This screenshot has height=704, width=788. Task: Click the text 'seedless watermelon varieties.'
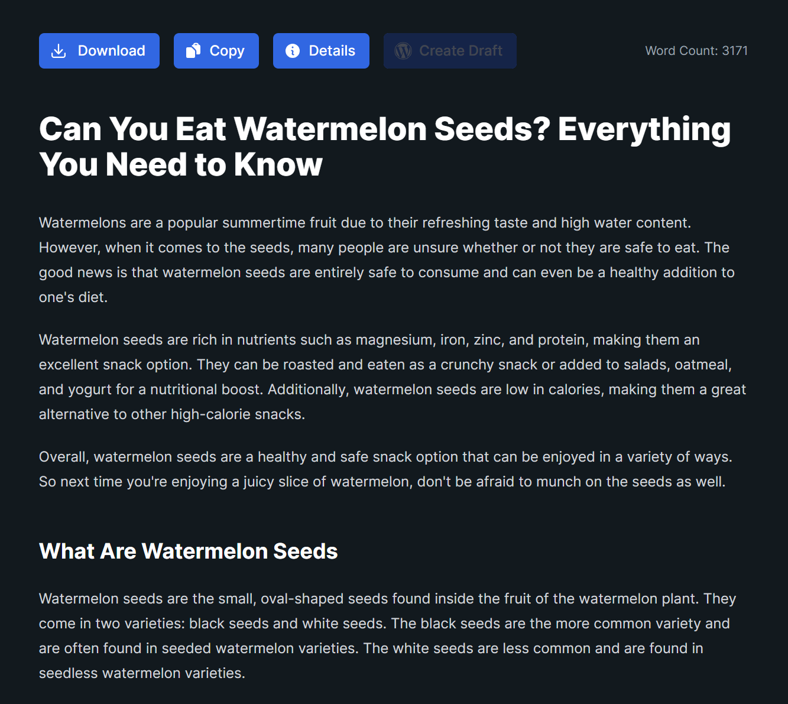(x=142, y=673)
